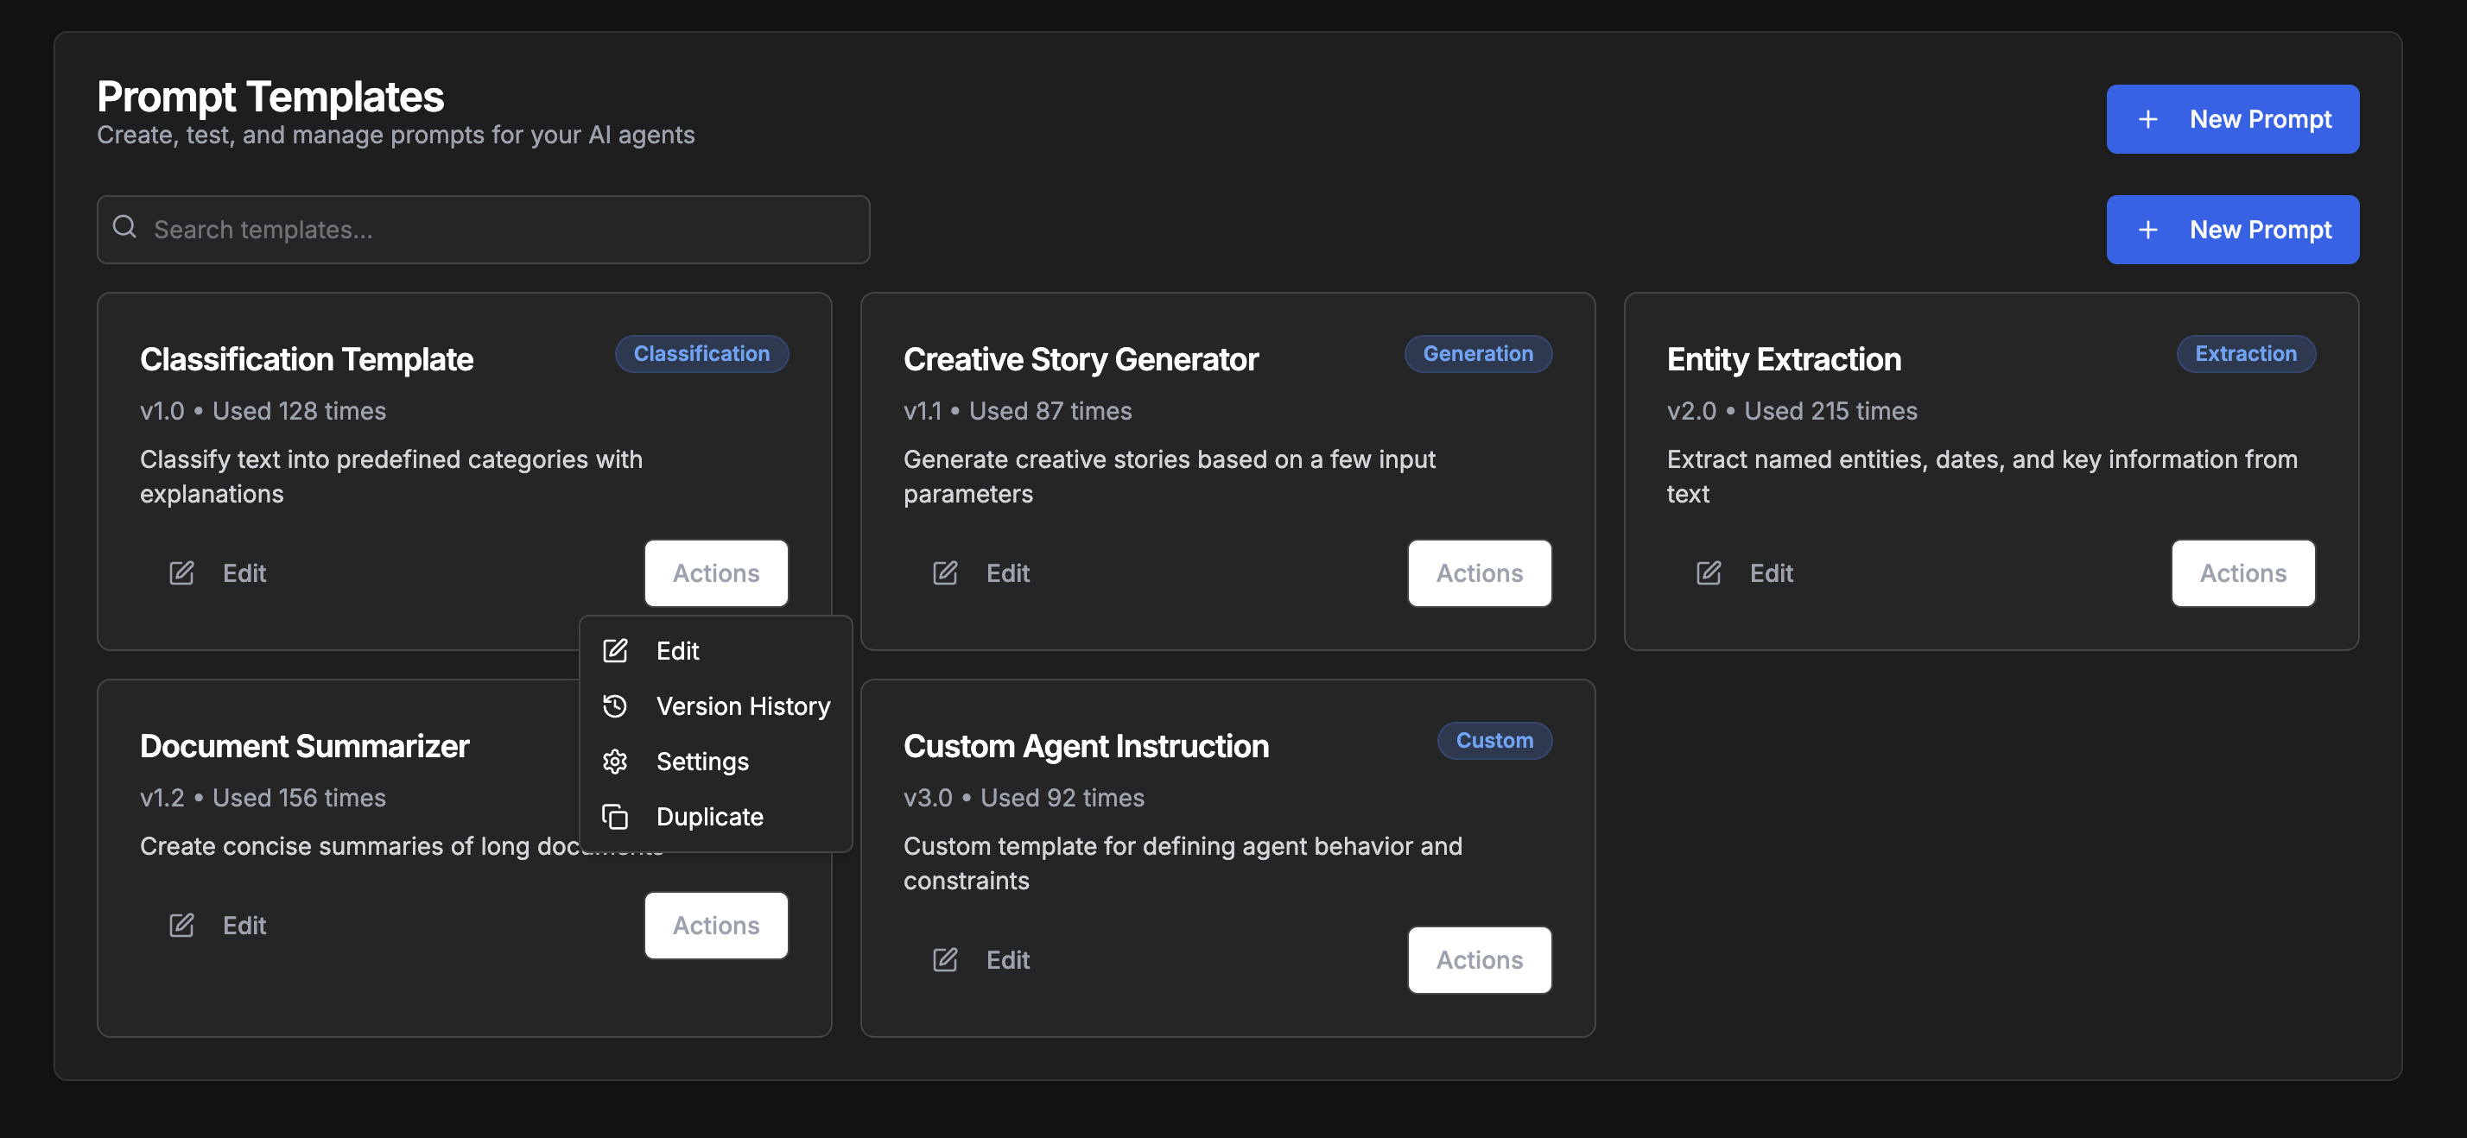Choose Version History from the open menu
The image size is (2467, 1138).
742,706
